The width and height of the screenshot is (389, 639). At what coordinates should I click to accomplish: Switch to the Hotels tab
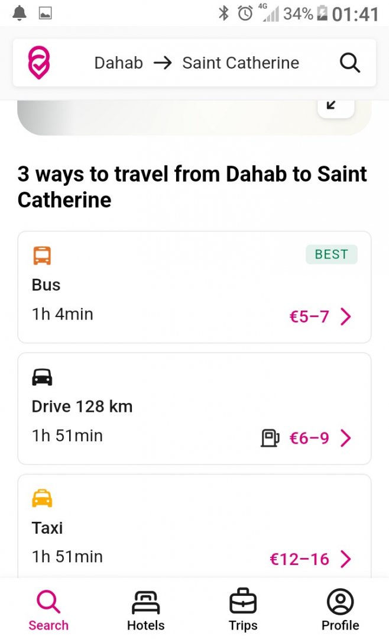(145, 610)
